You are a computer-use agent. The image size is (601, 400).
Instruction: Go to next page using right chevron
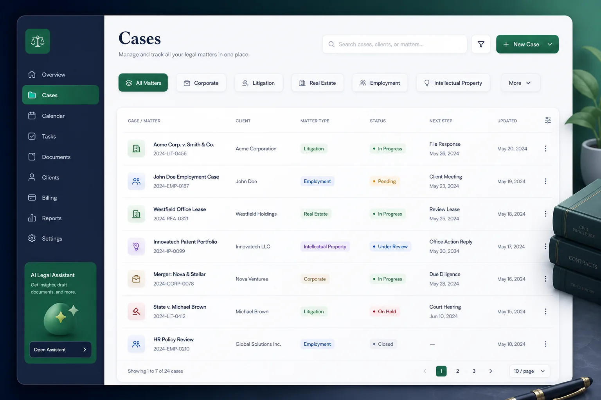[491, 371]
